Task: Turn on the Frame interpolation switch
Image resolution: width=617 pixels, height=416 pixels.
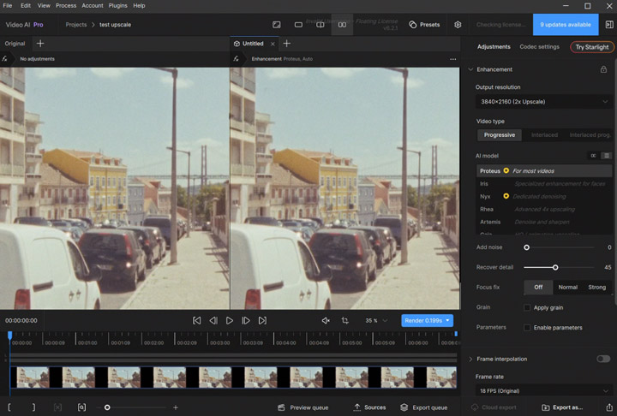Action: [x=603, y=359]
